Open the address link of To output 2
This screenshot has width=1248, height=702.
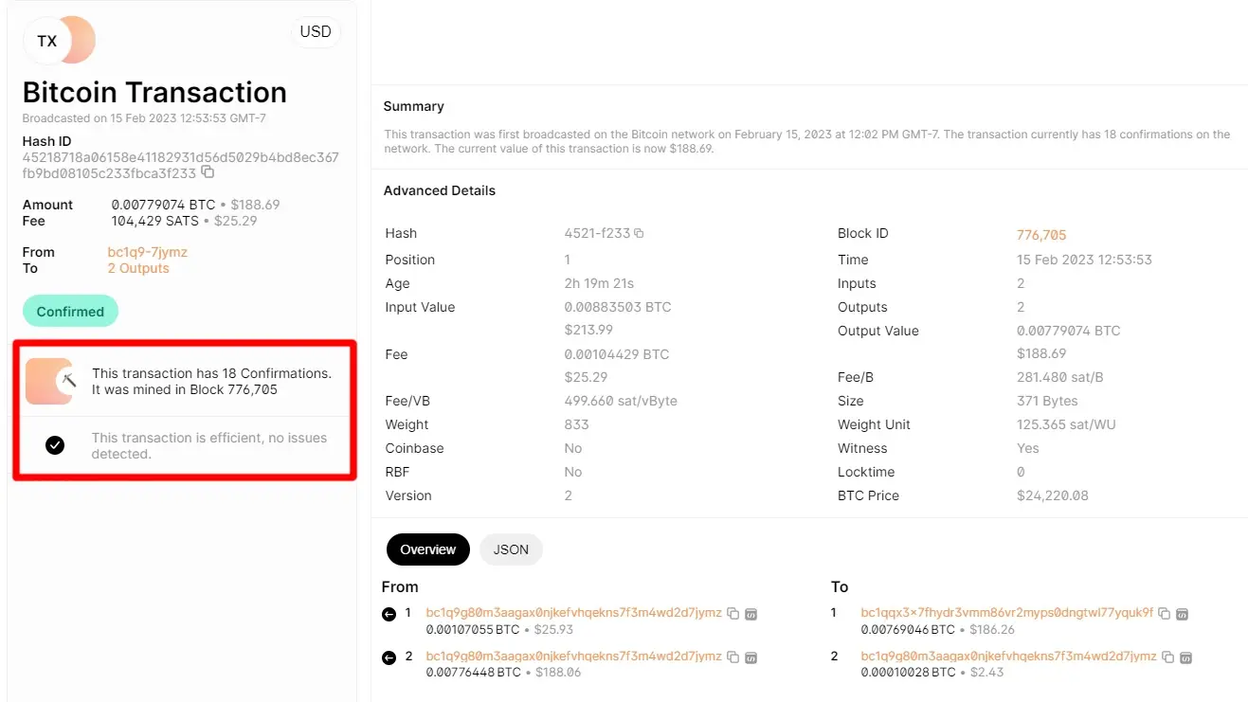point(1009,656)
